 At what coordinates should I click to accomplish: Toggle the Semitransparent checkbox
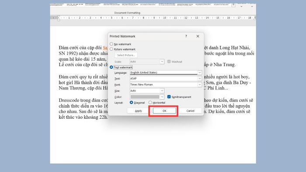169,97
